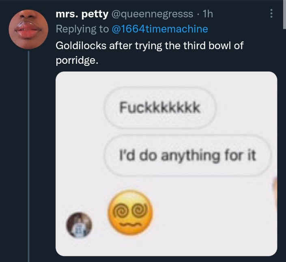Click the vertical thread line below the avatar
The width and height of the screenshot is (286, 262).
coord(29,154)
